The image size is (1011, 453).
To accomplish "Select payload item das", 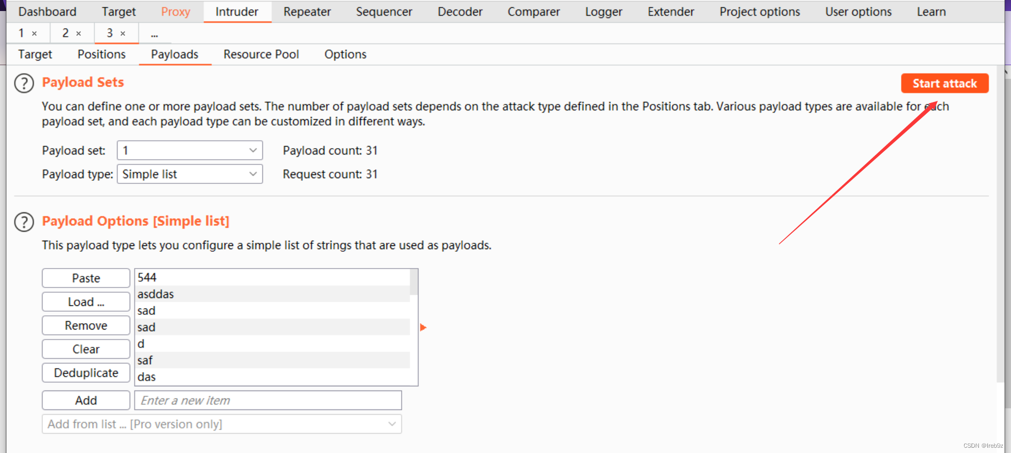I will click(273, 377).
